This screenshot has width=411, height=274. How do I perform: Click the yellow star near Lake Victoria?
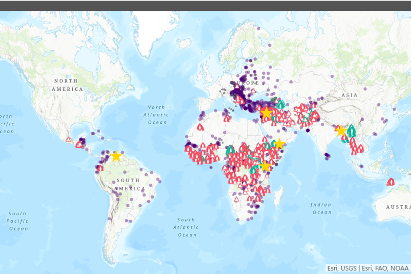[265, 166]
